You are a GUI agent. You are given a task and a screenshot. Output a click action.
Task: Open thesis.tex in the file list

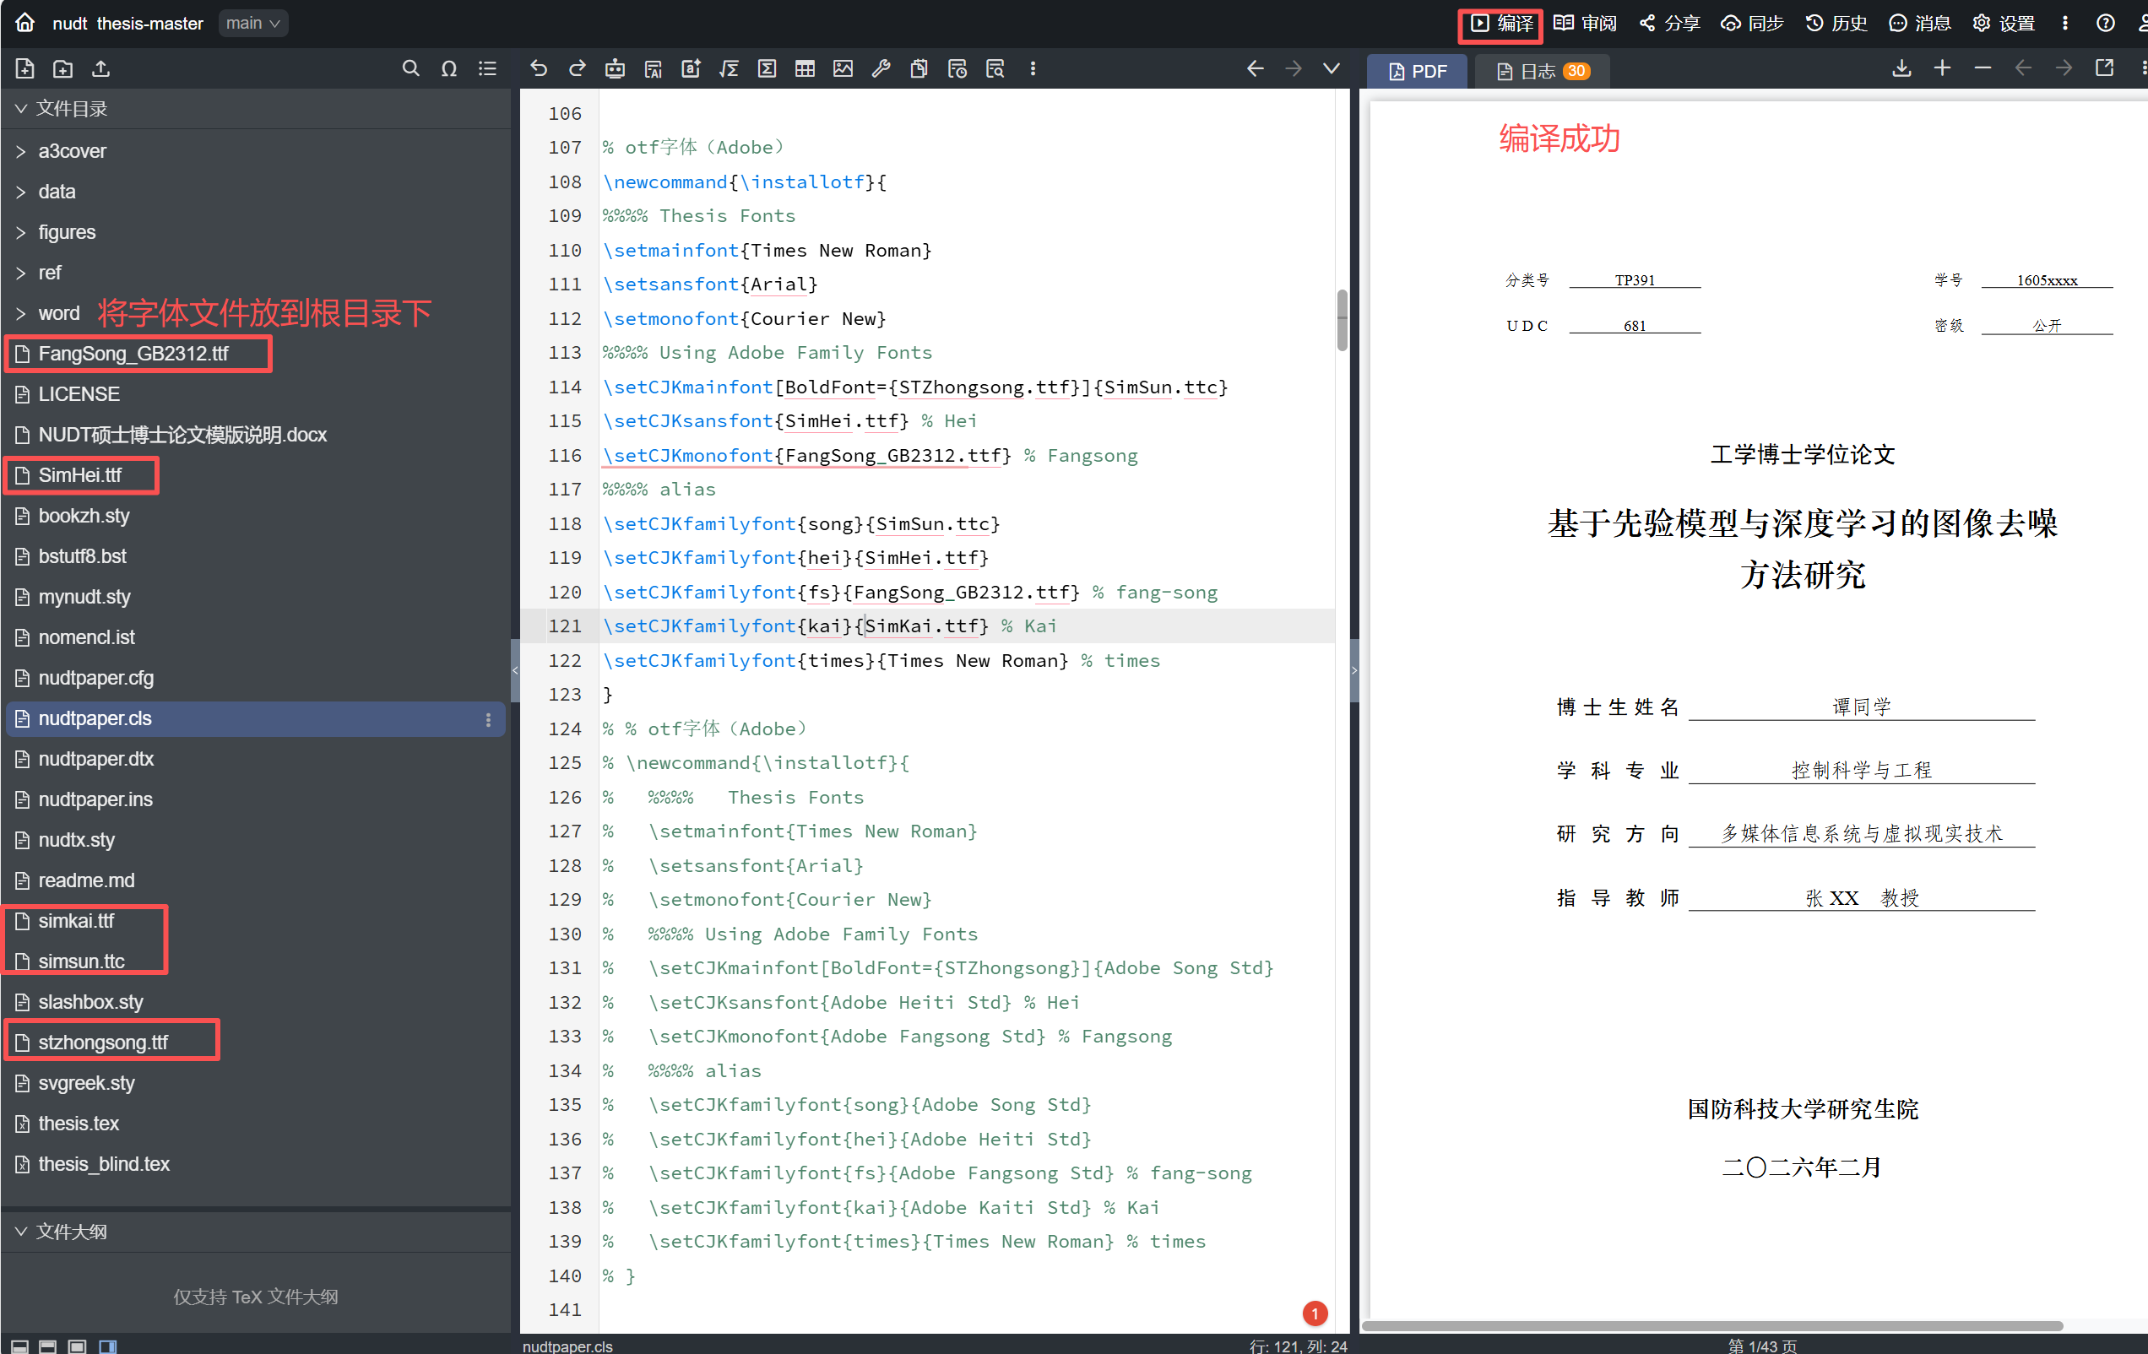(x=79, y=1123)
